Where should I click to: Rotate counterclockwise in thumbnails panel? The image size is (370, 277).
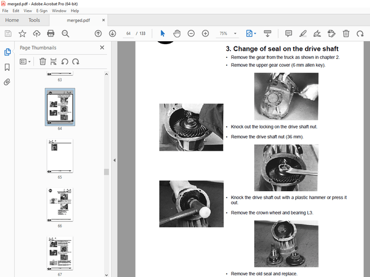(x=64, y=62)
